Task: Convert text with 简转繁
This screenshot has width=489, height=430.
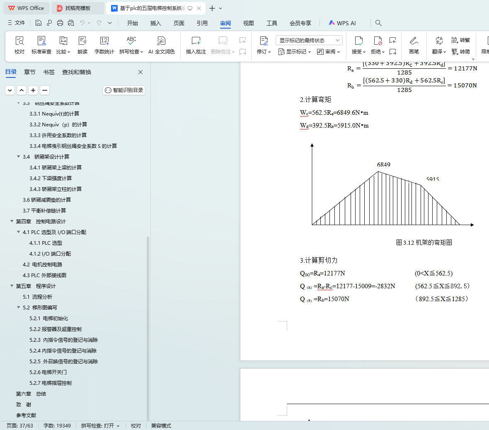Action: point(461,40)
